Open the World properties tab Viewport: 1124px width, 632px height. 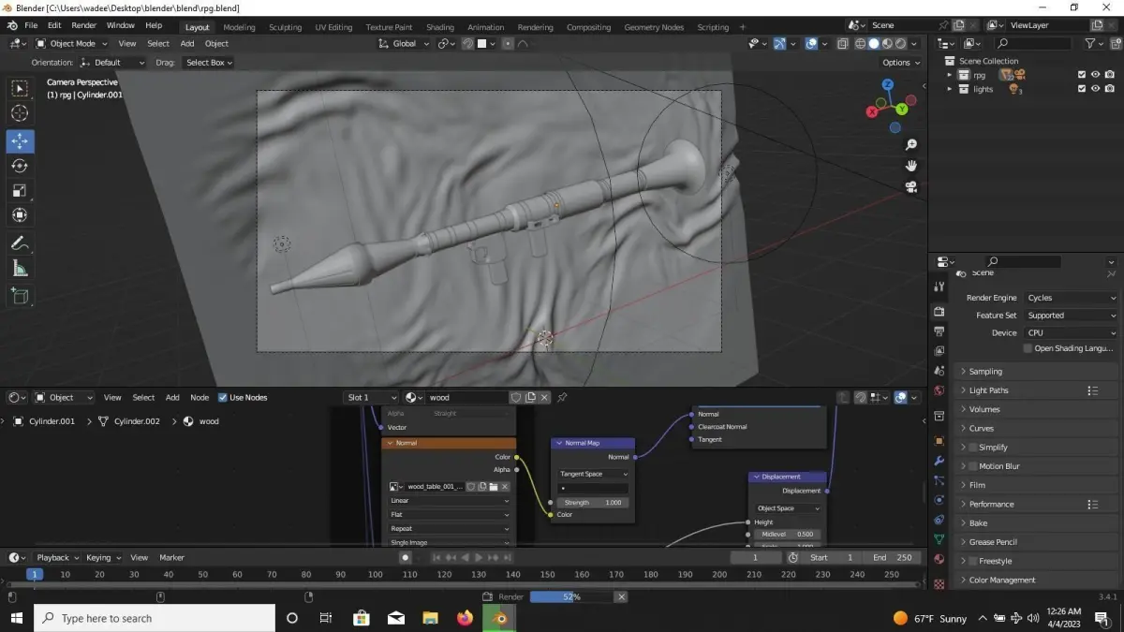[939, 390]
